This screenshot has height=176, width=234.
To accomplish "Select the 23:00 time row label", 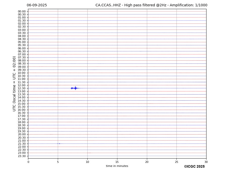I will [x=22, y=153].
